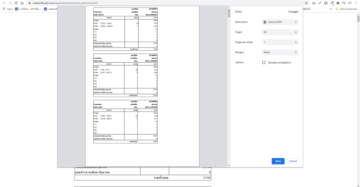Click the camera screenshot extension icon
The width and height of the screenshot is (360, 187).
point(314,3)
